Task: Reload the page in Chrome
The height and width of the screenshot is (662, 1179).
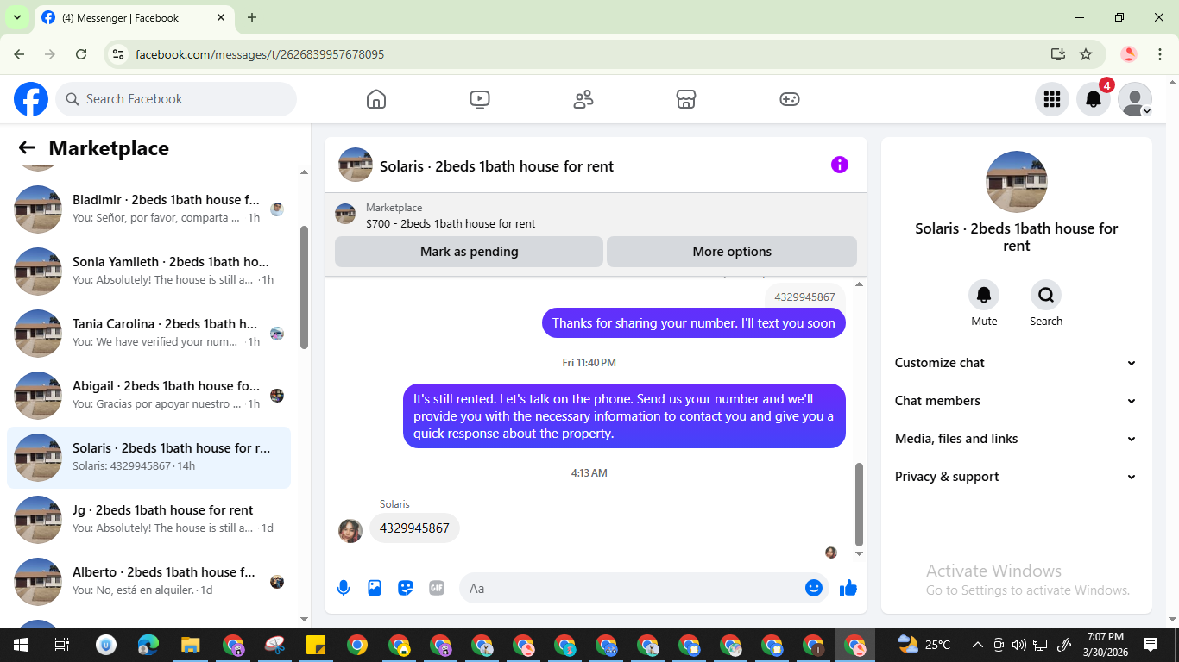Action: (x=81, y=54)
